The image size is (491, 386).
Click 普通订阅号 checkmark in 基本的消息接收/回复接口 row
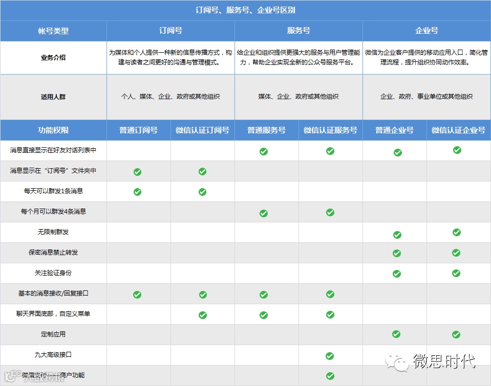pyautogui.click(x=137, y=294)
